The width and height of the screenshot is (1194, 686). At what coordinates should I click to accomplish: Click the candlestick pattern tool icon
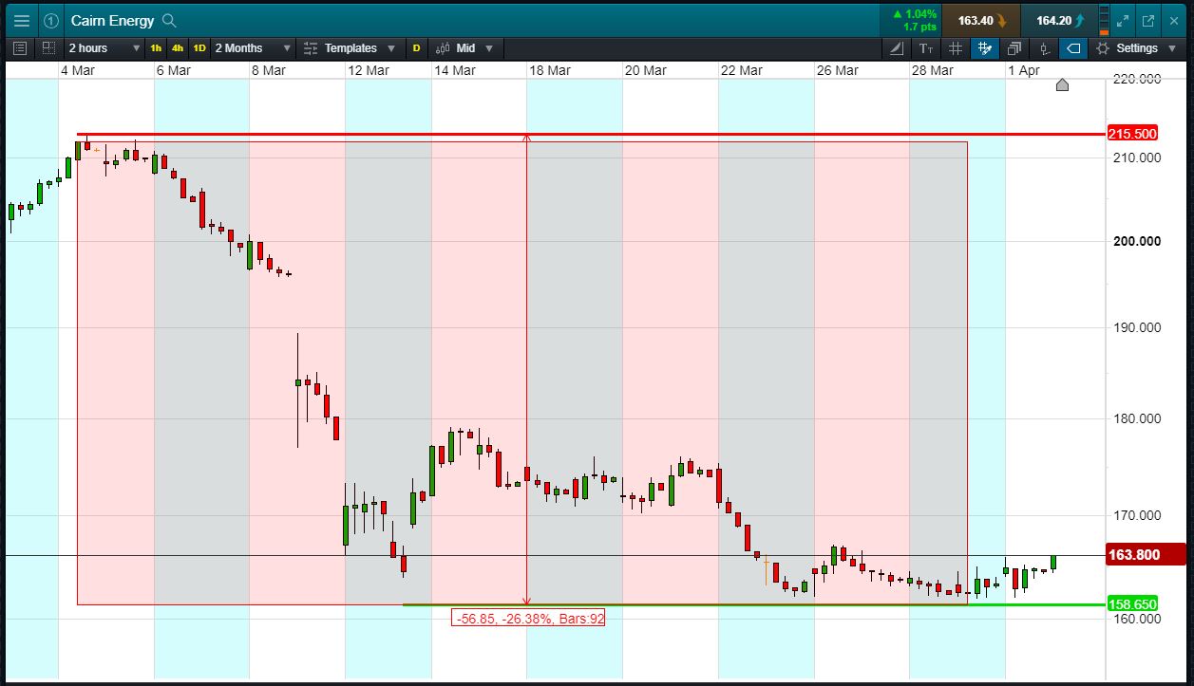click(1044, 48)
